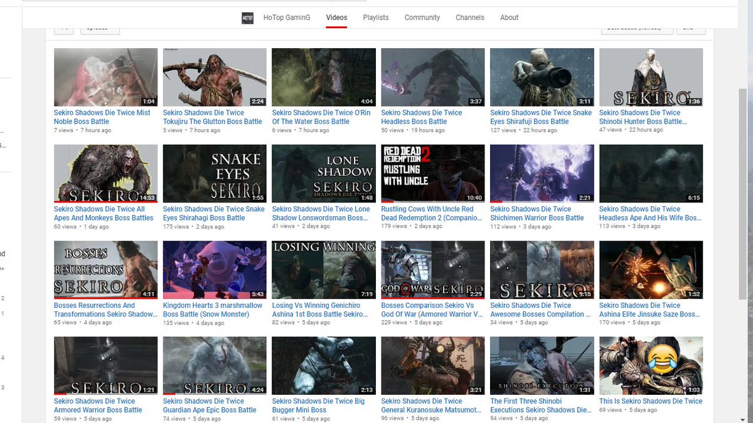Open the 3:37 Headless Boss Battle thumbnail
753x423 pixels.
tap(433, 78)
